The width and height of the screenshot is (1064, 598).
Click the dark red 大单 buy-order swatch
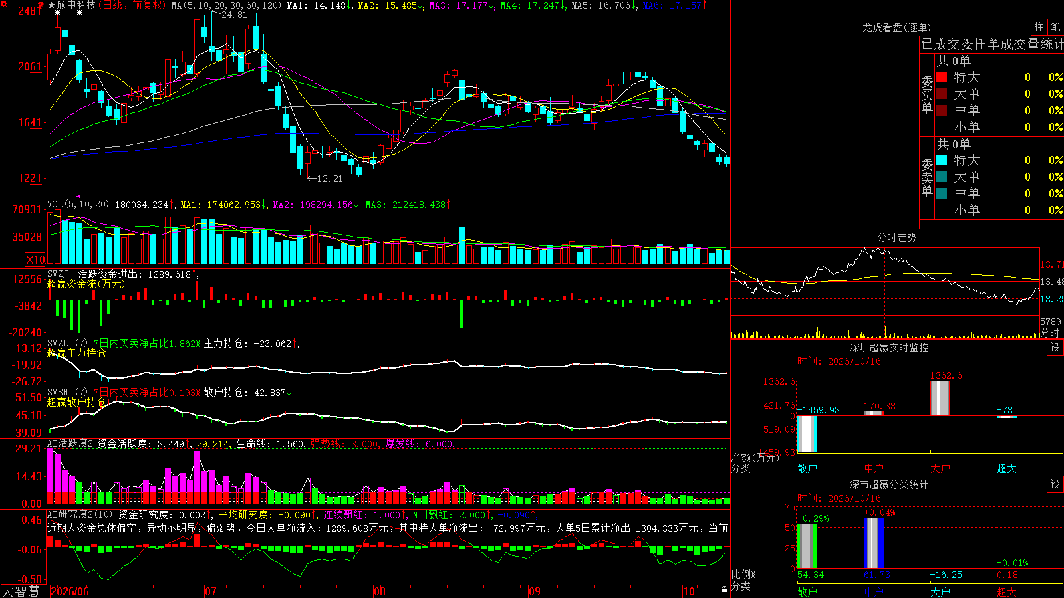point(942,94)
